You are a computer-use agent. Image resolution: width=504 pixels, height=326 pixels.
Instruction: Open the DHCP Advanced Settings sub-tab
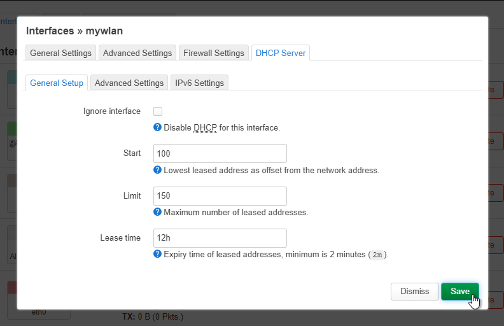point(129,83)
